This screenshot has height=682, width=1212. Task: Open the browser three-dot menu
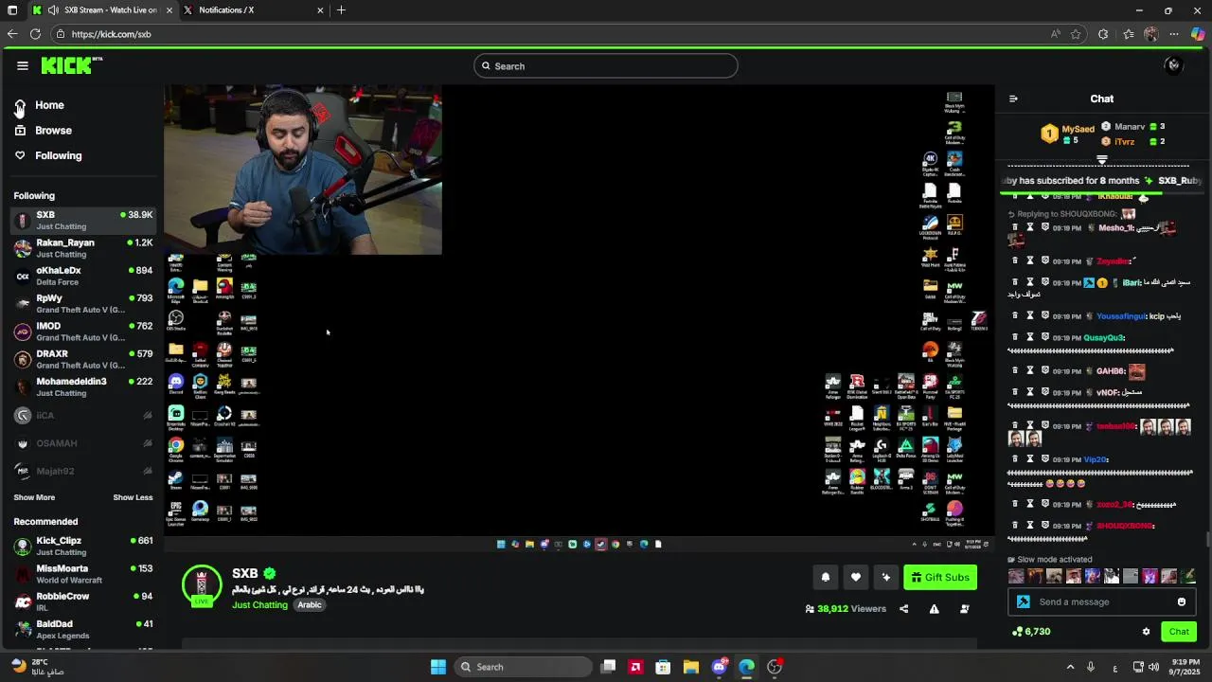(x=1174, y=34)
